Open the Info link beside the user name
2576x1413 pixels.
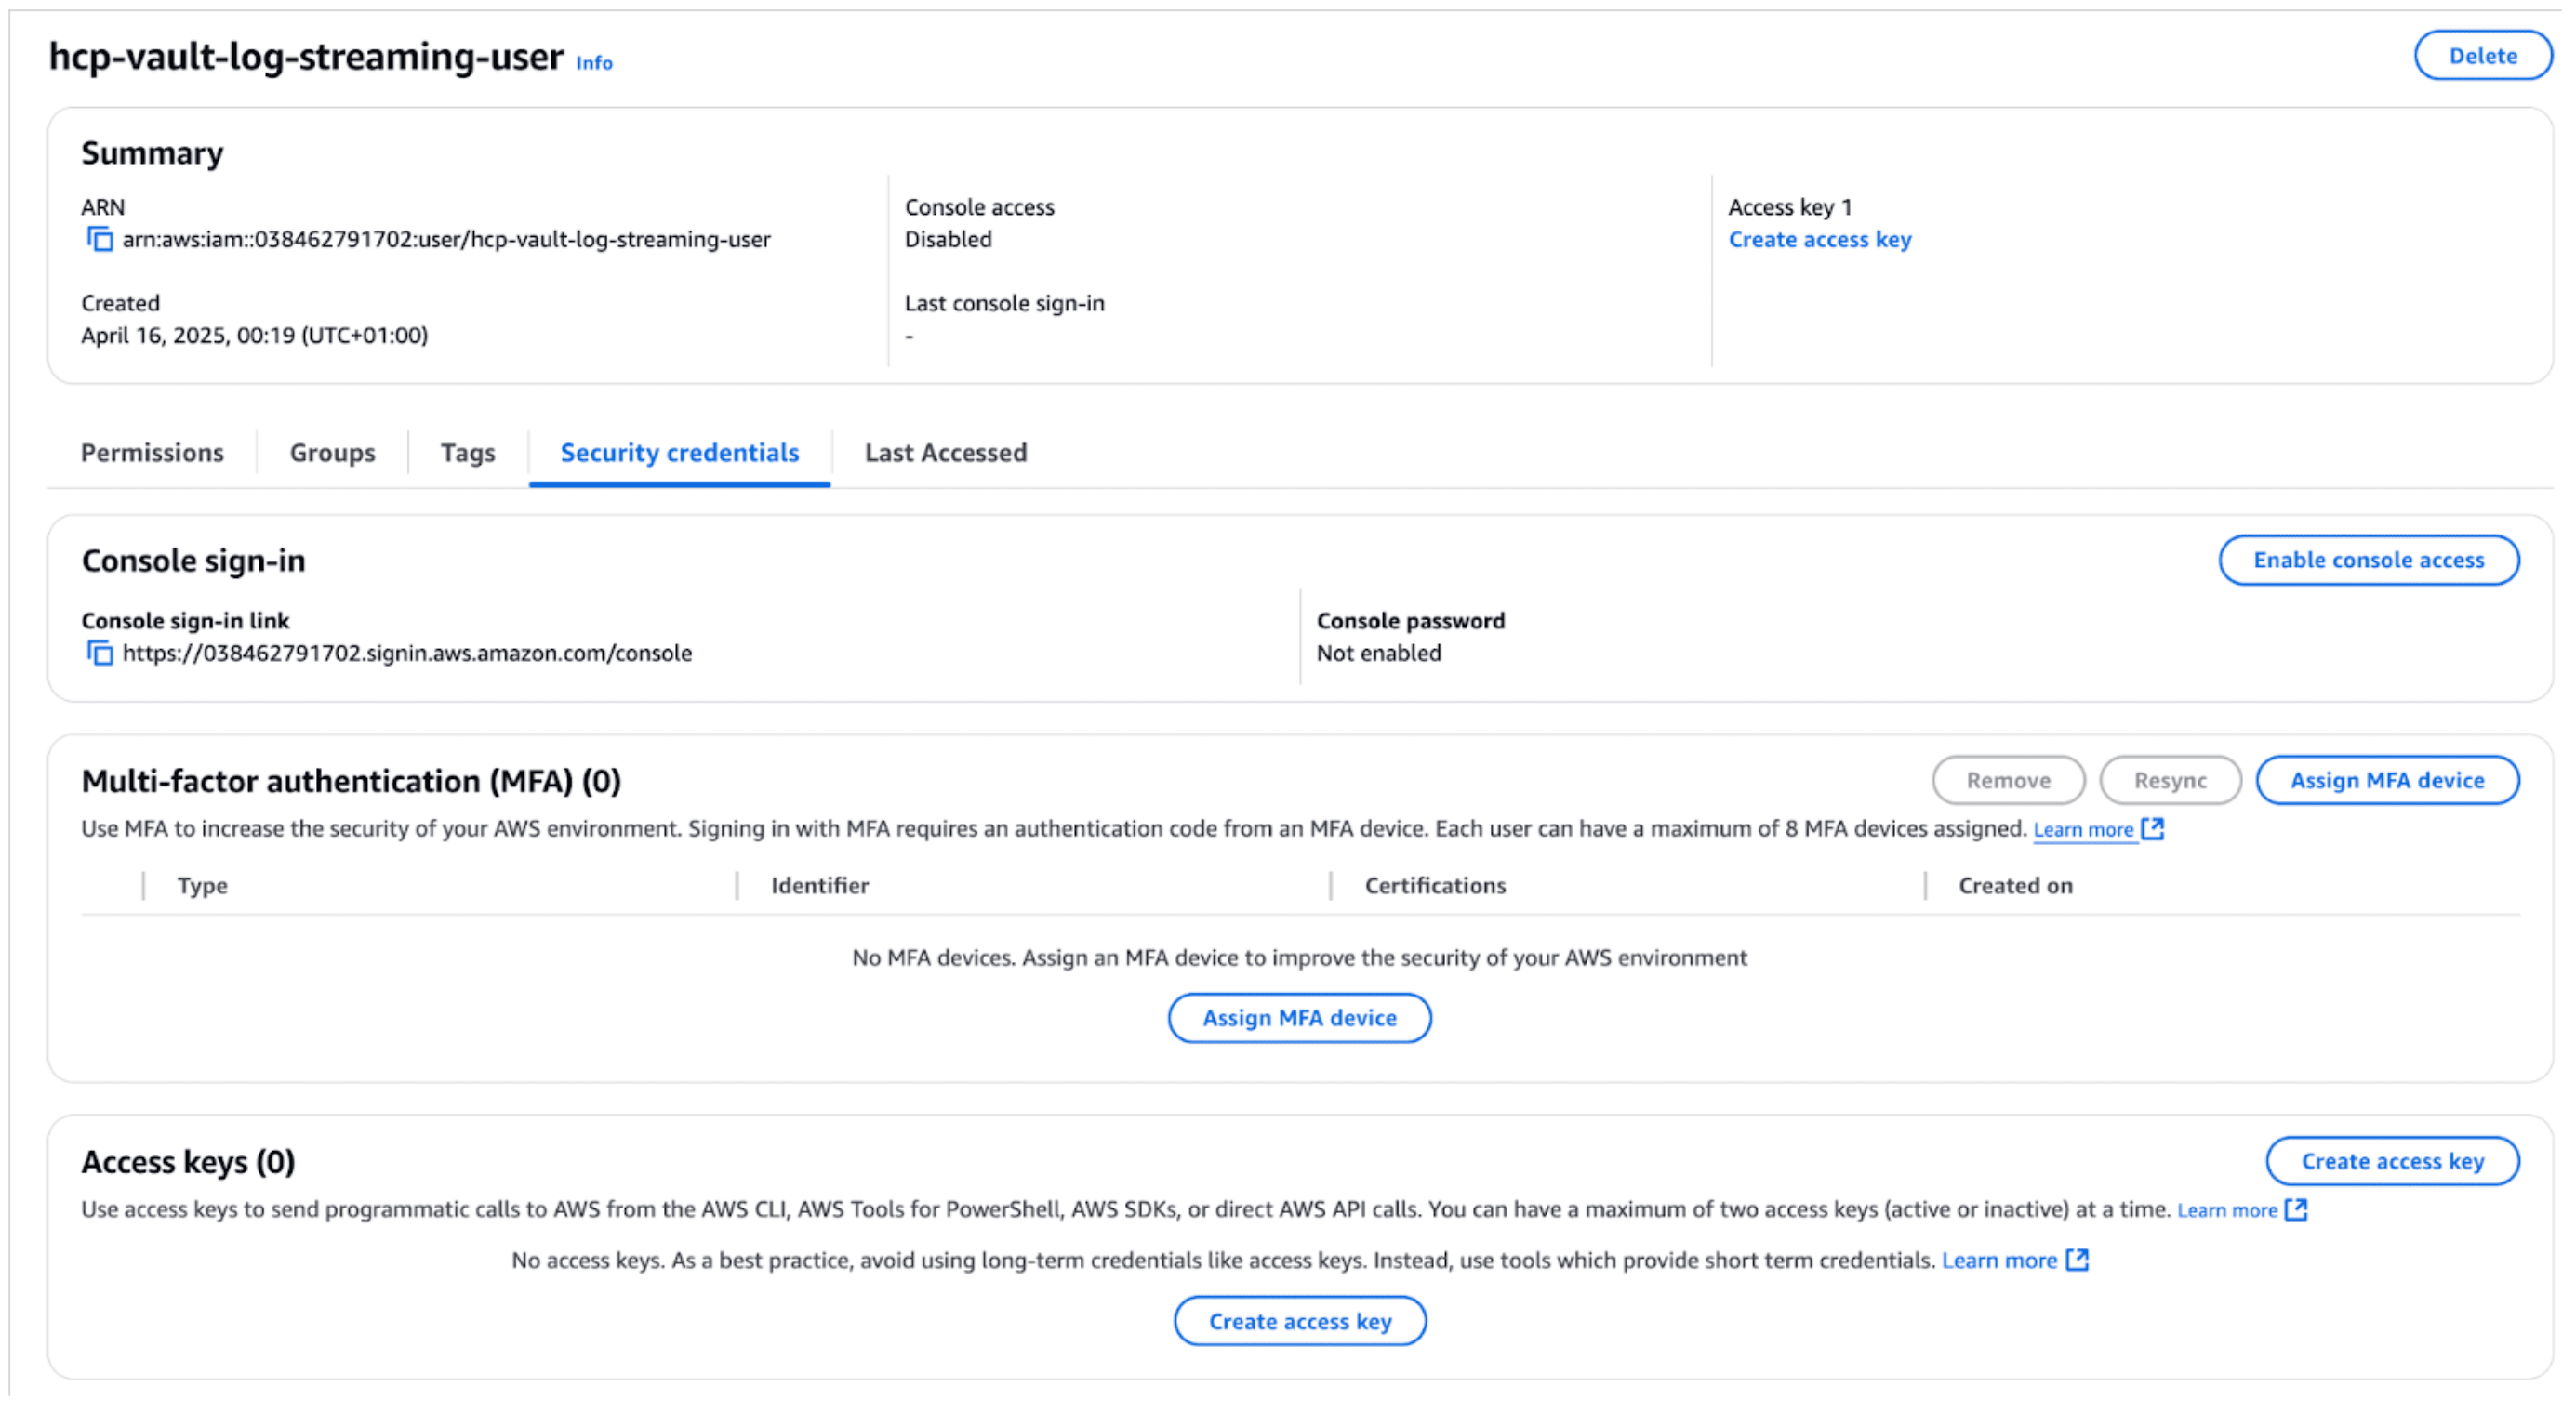594,63
